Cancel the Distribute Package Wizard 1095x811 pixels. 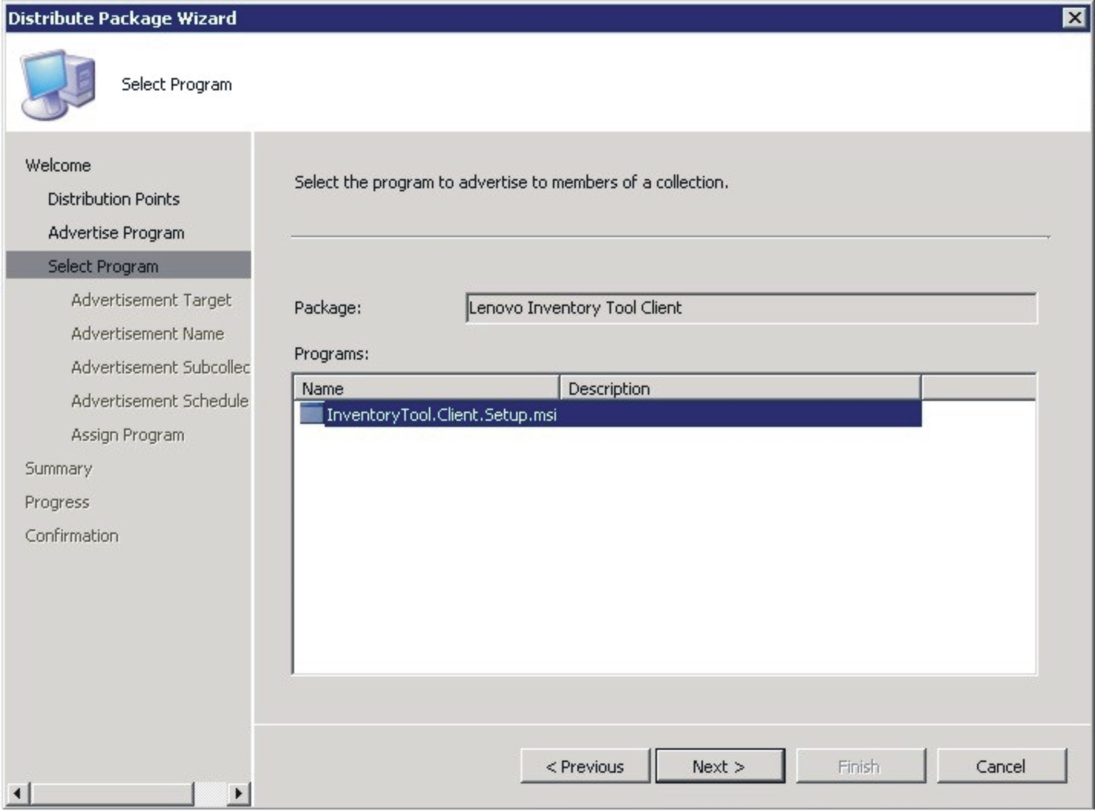pyautogui.click(x=1002, y=766)
